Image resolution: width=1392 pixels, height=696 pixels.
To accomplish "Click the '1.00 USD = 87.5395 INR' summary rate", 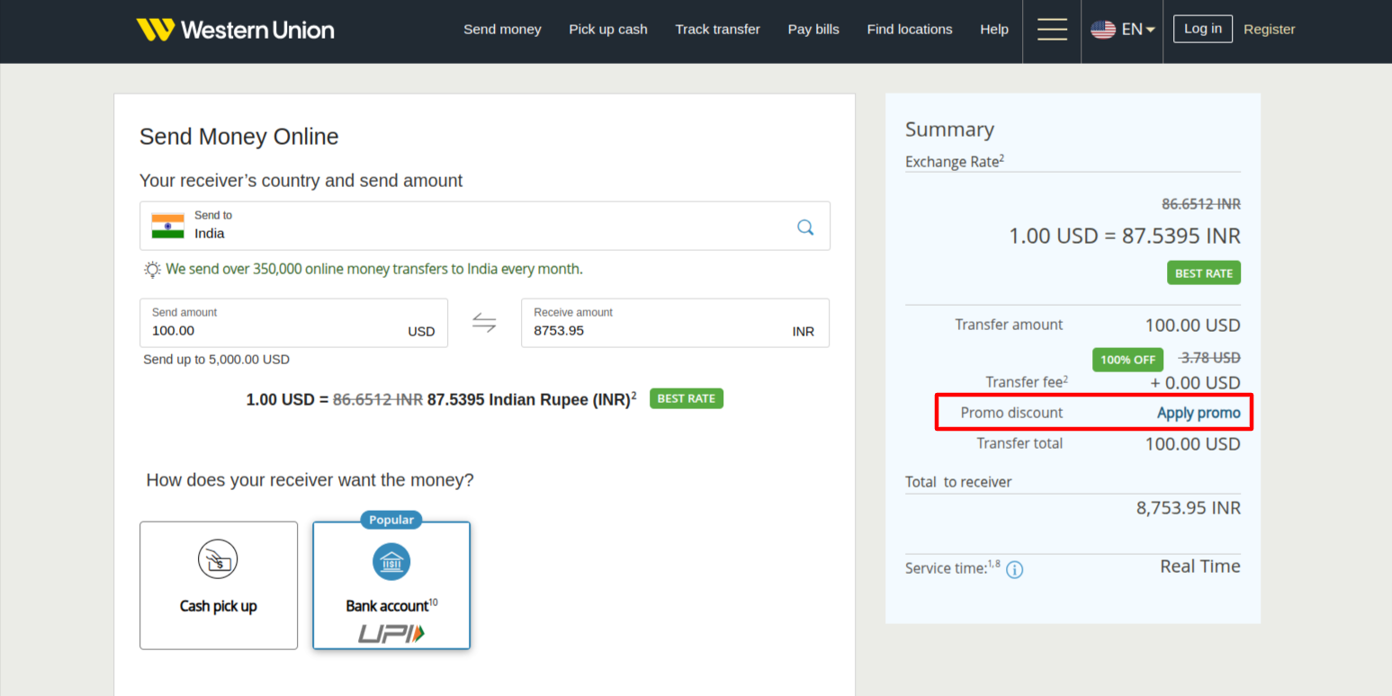I will 1125,236.
